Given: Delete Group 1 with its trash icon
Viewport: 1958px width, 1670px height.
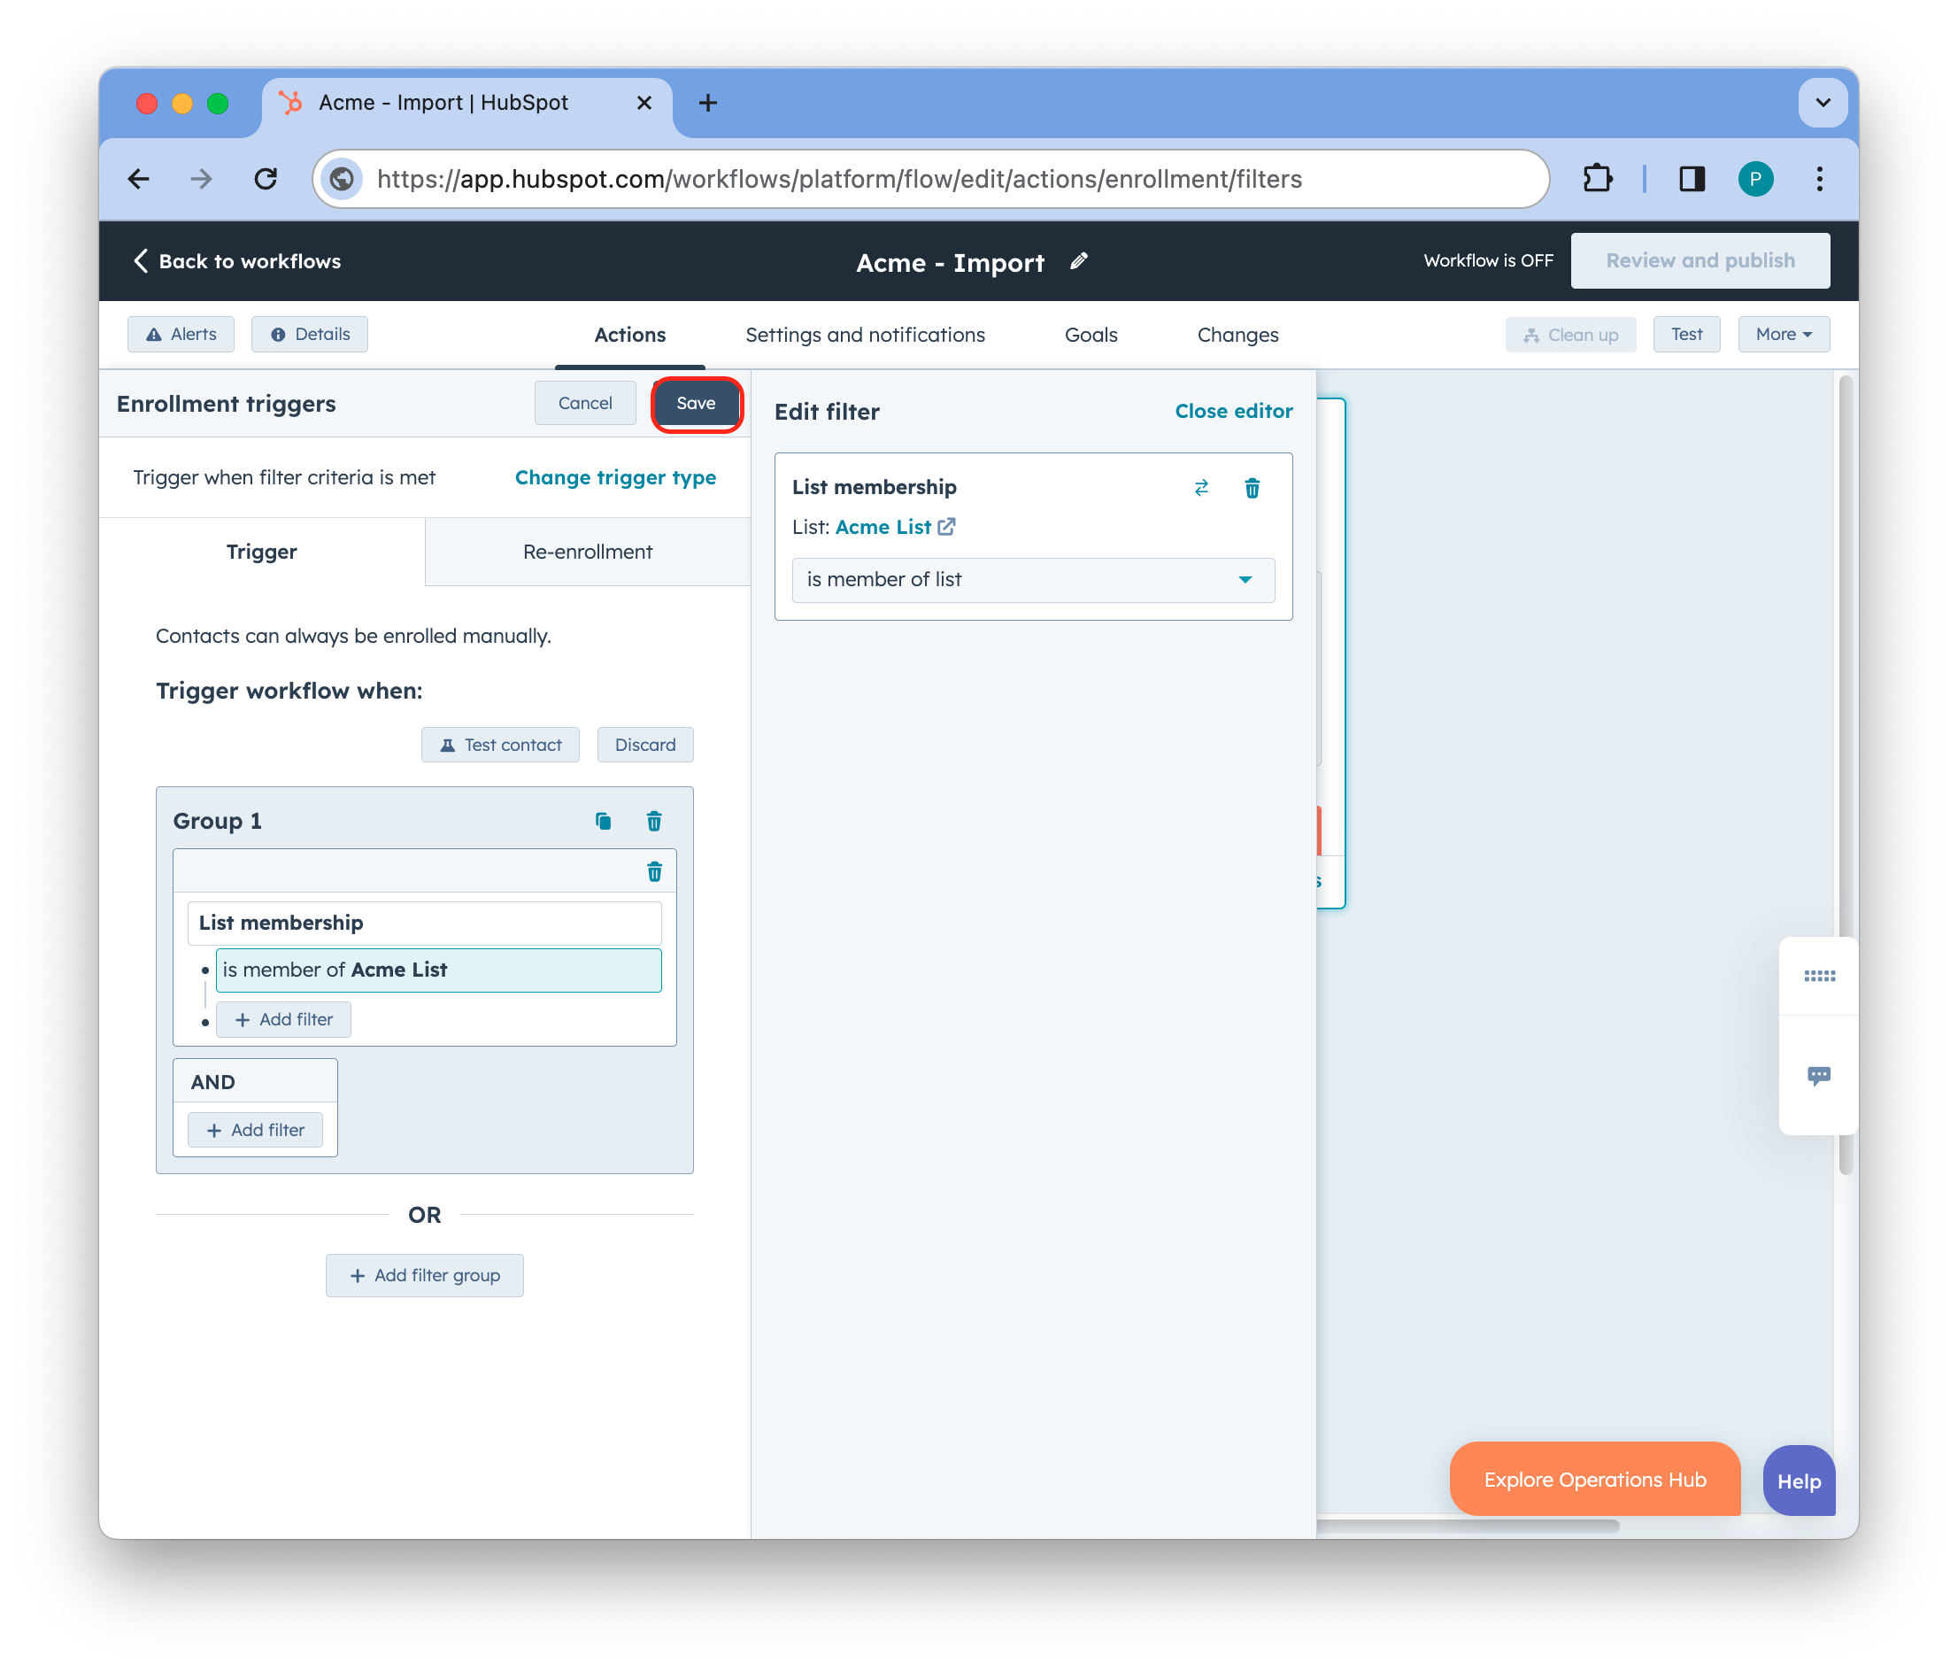Looking at the screenshot, I should click(654, 820).
